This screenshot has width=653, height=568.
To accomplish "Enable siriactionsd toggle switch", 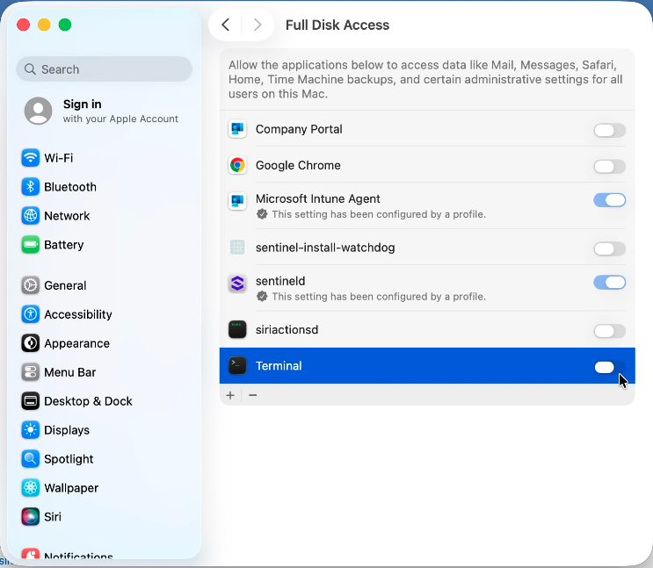I will pyautogui.click(x=609, y=331).
